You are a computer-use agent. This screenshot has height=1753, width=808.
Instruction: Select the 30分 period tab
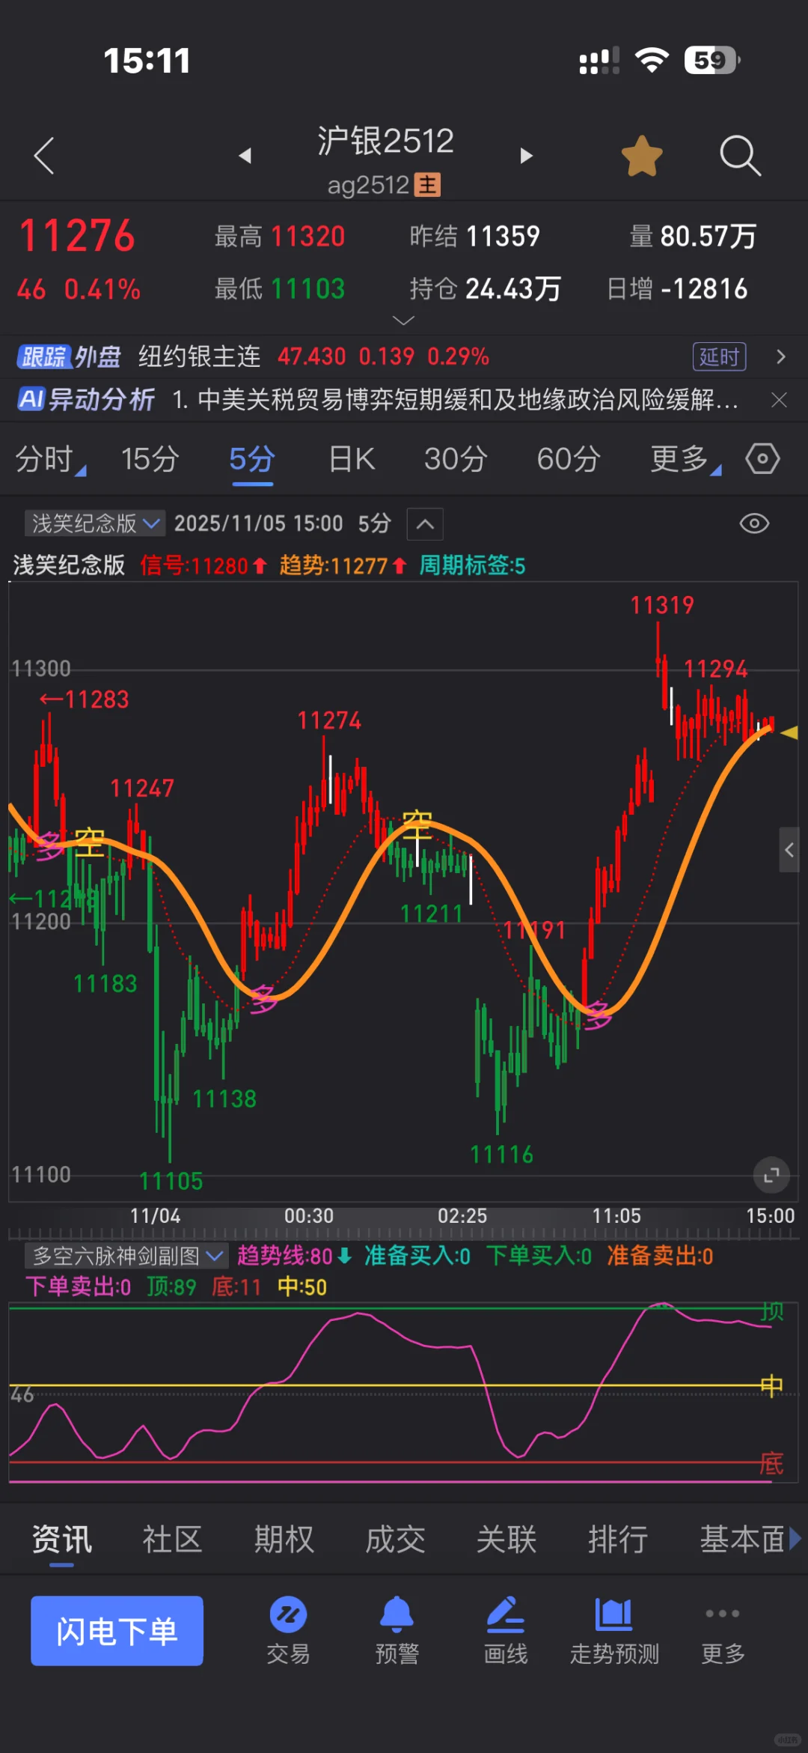pyautogui.click(x=456, y=459)
